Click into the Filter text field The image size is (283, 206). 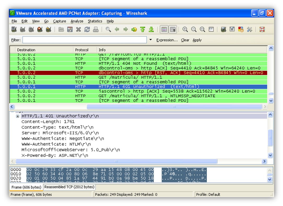85,40
